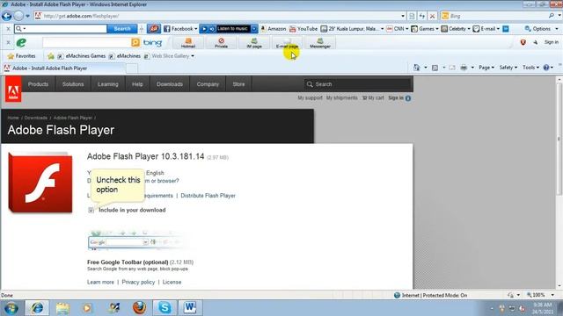Viewport: 563px width, 316px height.
Task: Click the Feeds icon in command bar
Action: 435,68
